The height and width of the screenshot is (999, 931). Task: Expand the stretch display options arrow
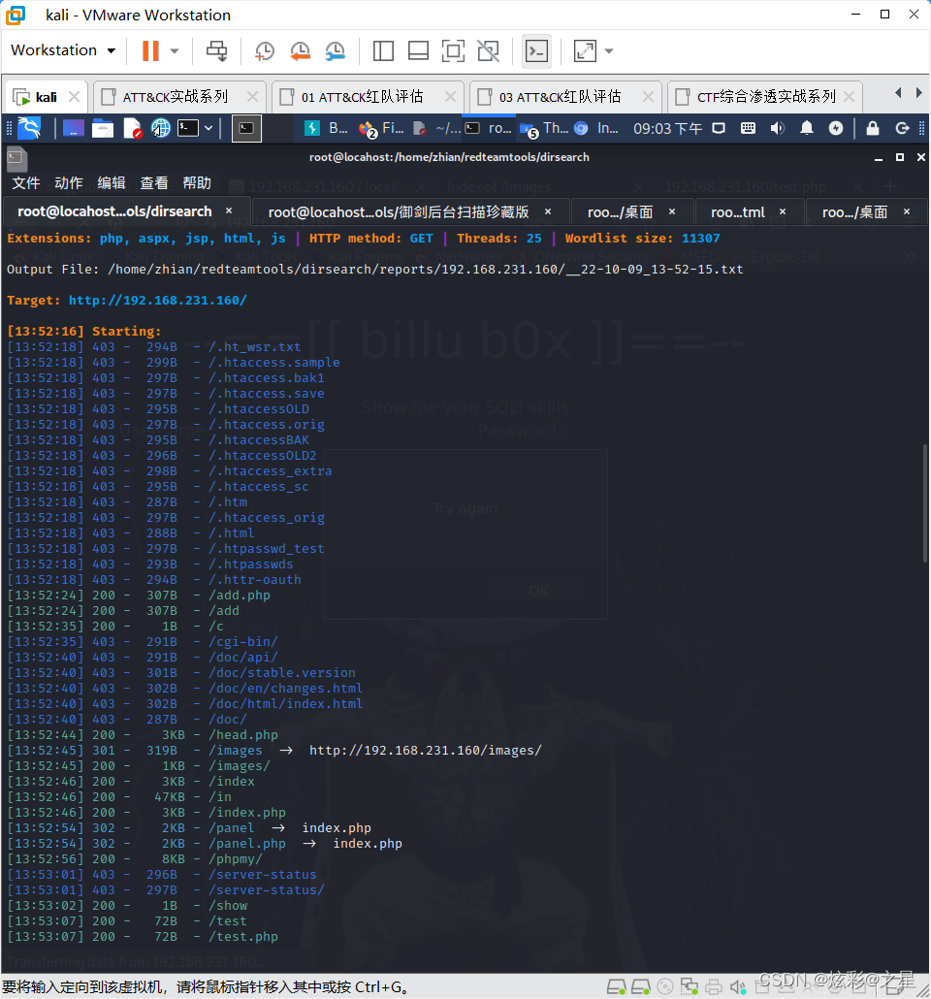609,51
